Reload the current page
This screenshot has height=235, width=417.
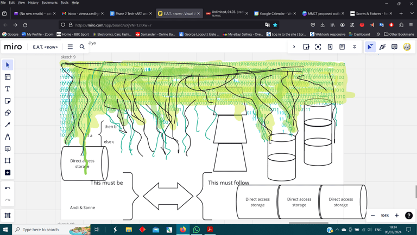coord(25,25)
